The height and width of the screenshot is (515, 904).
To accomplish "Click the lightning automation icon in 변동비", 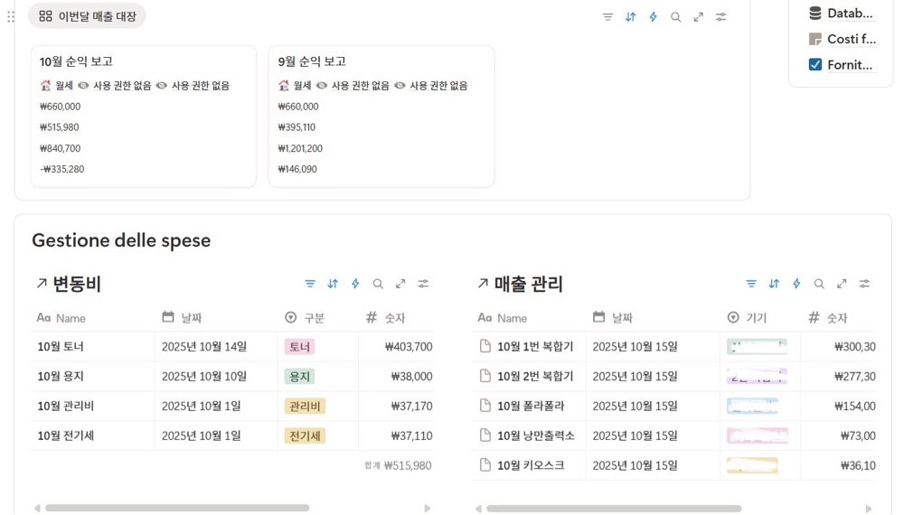I will coord(355,284).
